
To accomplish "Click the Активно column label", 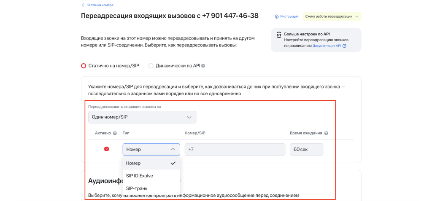I will [103, 133].
